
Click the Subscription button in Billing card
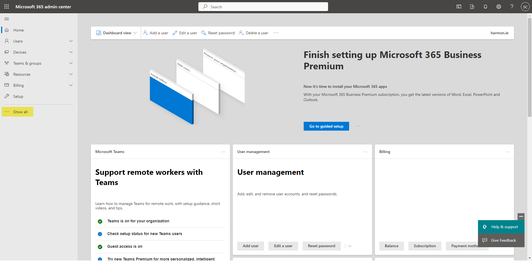click(425, 246)
